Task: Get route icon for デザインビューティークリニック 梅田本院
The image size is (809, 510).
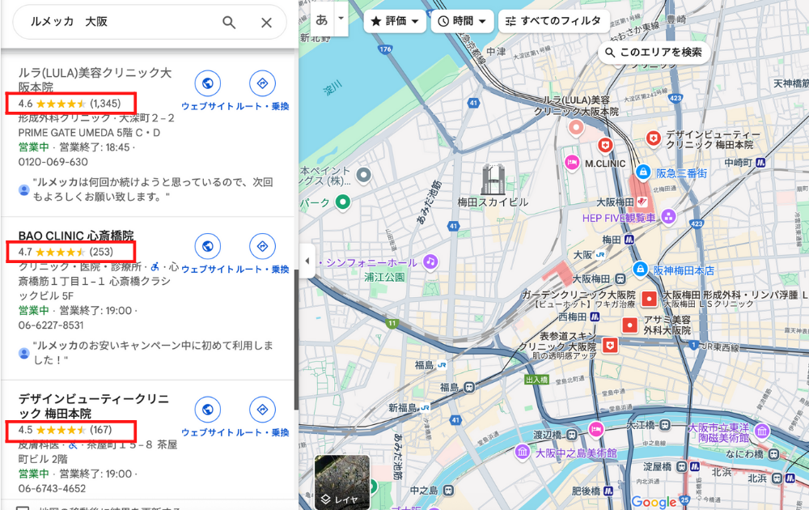Action: coord(262,410)
